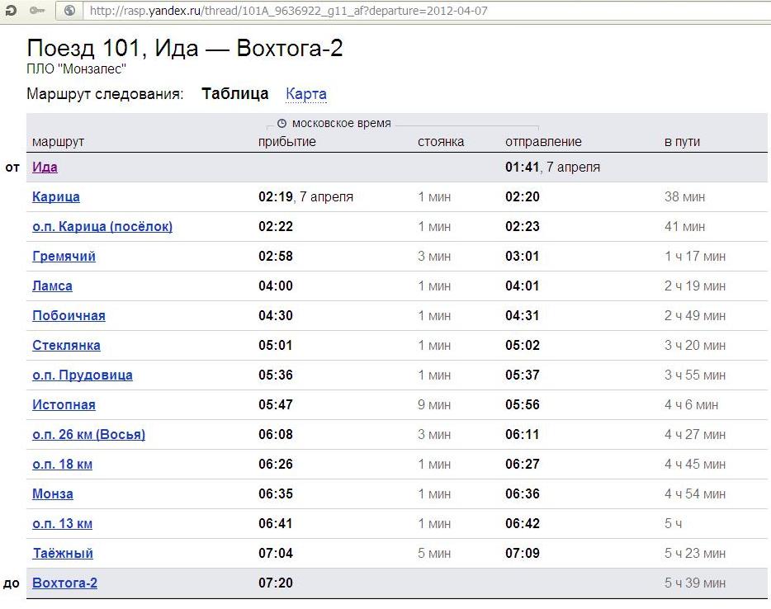Viewport: 771px width, 609px height.
Task: Open the Вохтога-2 destination link
Action: click(x=64, y=583)
